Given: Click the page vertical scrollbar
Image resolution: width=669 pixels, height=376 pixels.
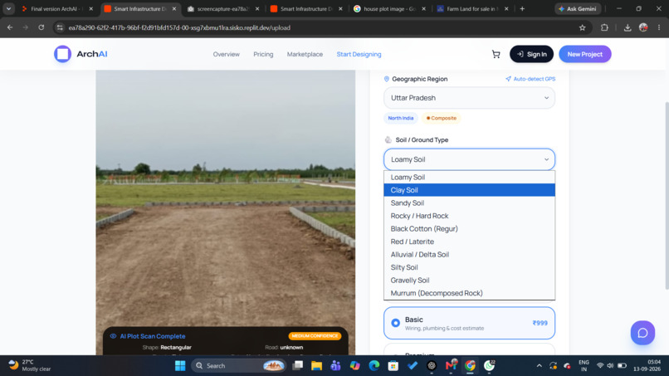Looking at the screenshot, I should click(x=666, y=197).
